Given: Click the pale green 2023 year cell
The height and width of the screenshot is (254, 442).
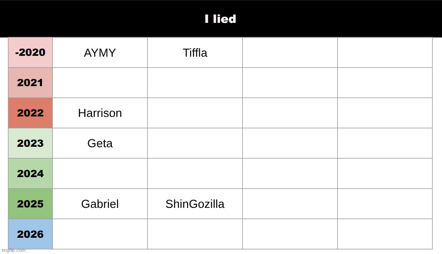Looking at the screenshot, I should click(30, 143).
